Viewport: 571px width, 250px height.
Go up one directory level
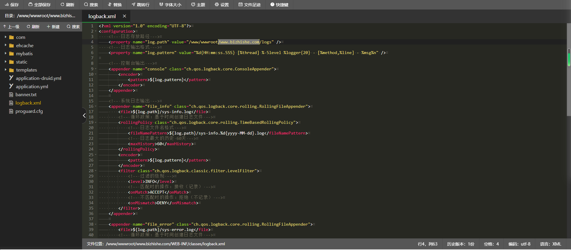click(11, 27)
